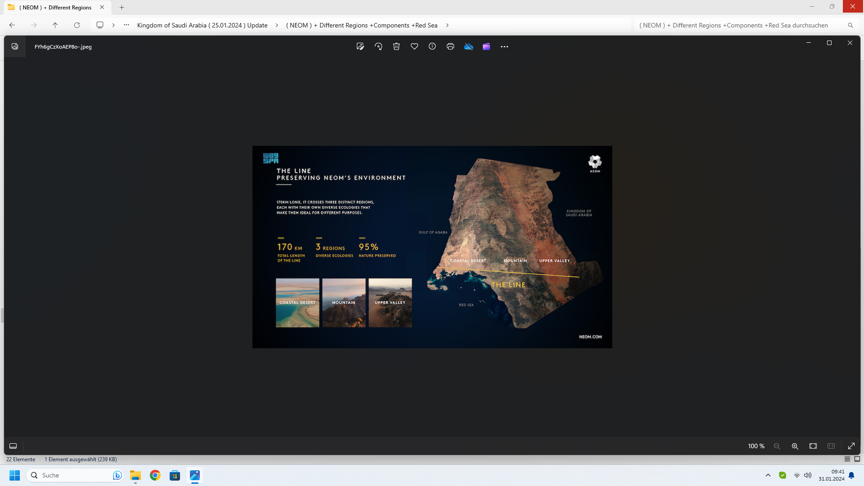Close the '( NEOM ) + Different Regions' tab
This screenshot has width=864, height=486.
coord(102,7)
